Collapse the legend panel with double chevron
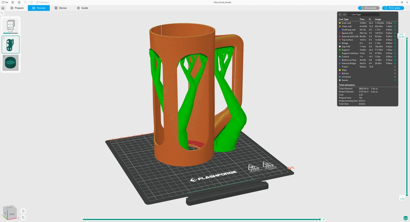 pos(340,15)
